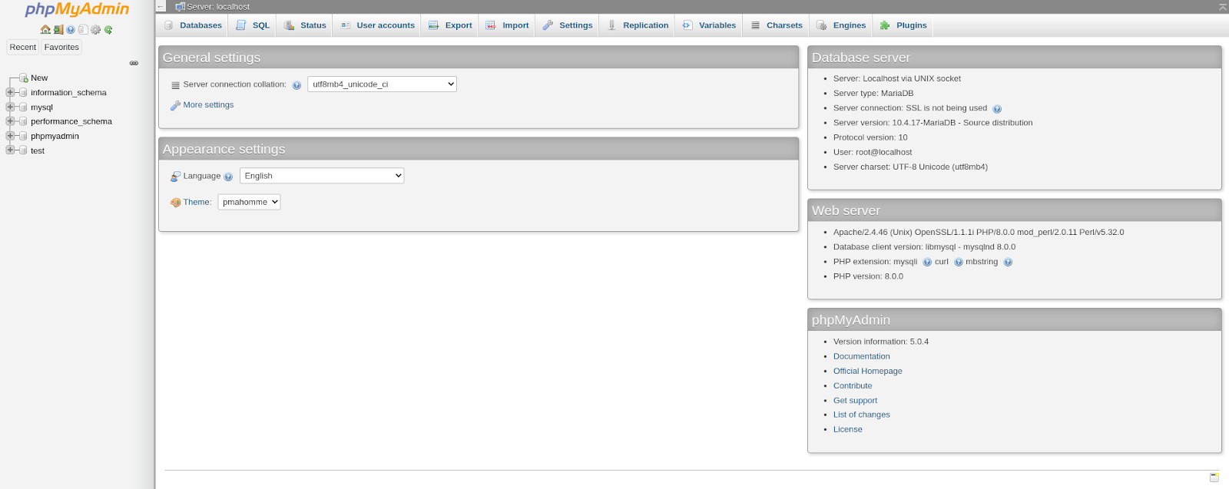
Task: Open navigation panel settings gear icon
Action: click(x=96, y=30)
